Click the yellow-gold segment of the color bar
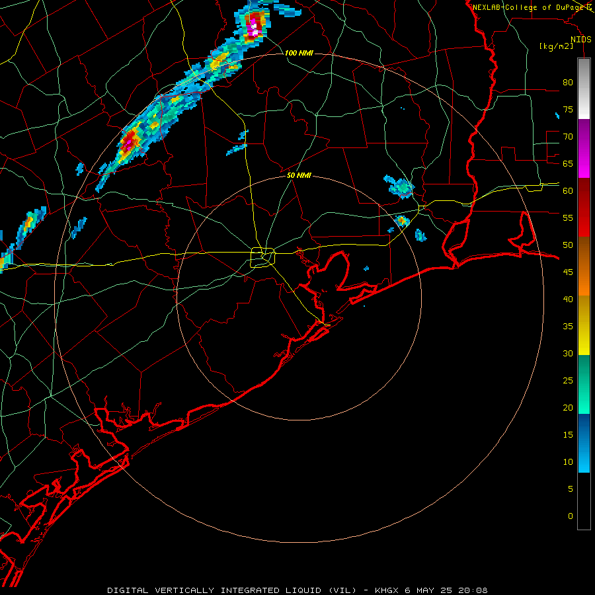Viewport: 595px width, 595px height. (x=584, y=325)
